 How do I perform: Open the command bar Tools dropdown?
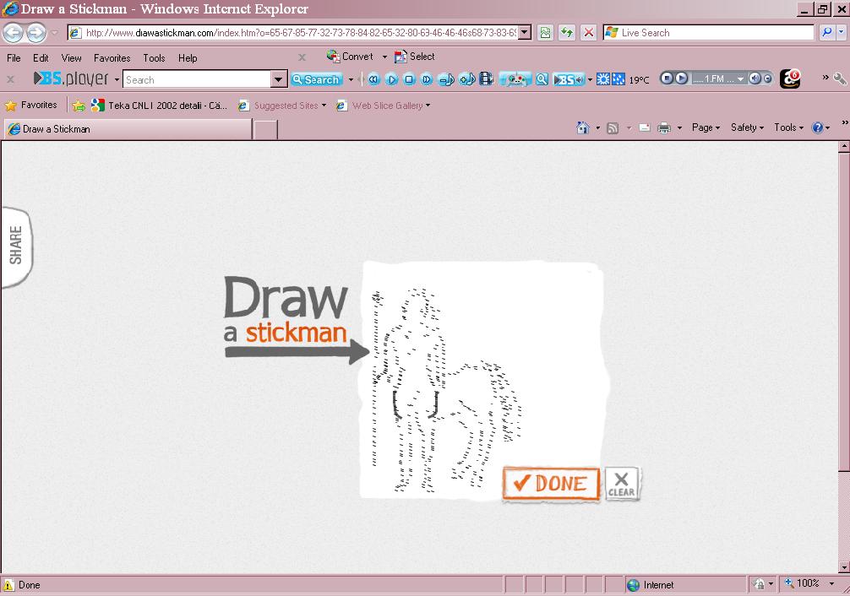click(789, 127)
